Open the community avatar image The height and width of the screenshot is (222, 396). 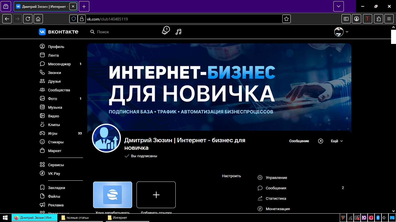pos(106,138)
